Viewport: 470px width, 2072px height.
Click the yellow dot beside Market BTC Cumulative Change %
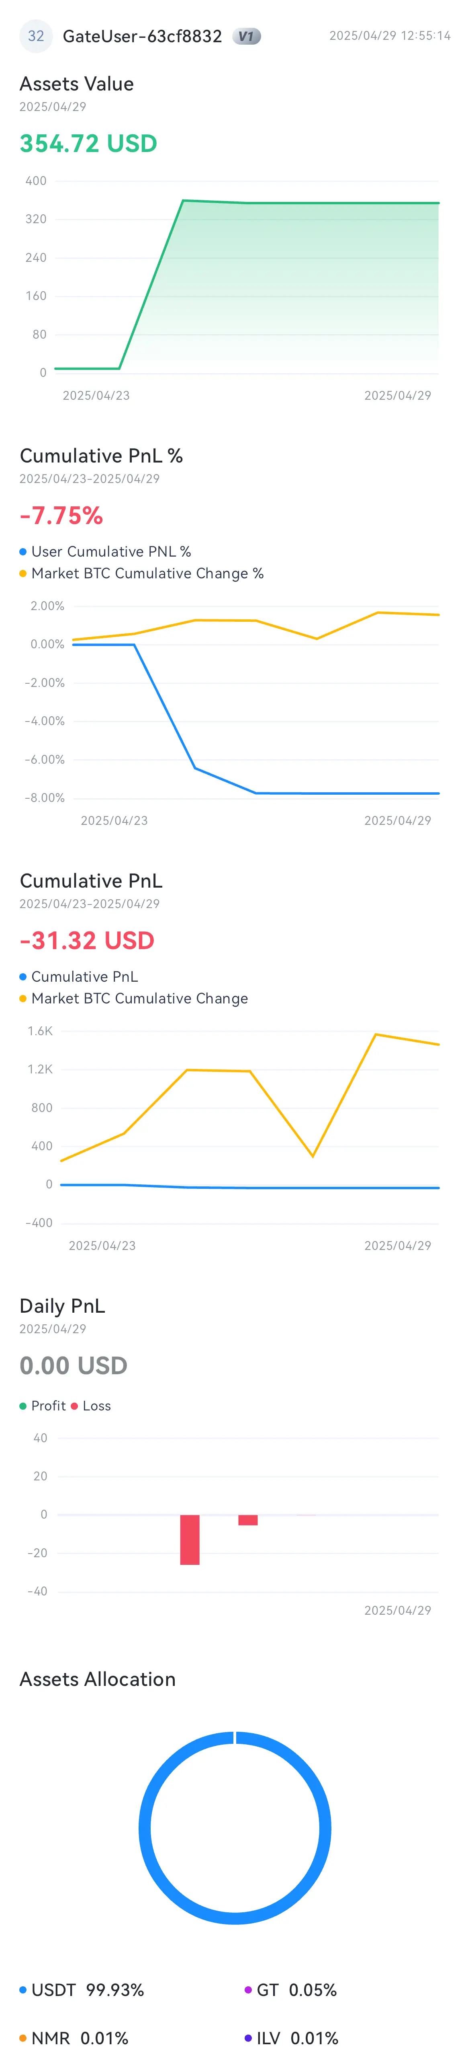[x=23, y=573]
